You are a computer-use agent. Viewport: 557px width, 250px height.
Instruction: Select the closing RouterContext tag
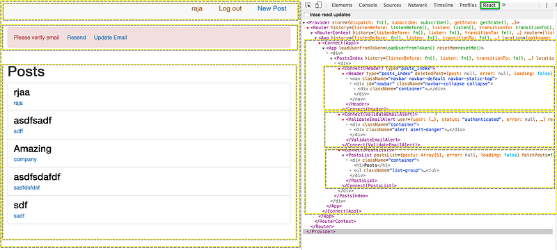coord(335,222)
